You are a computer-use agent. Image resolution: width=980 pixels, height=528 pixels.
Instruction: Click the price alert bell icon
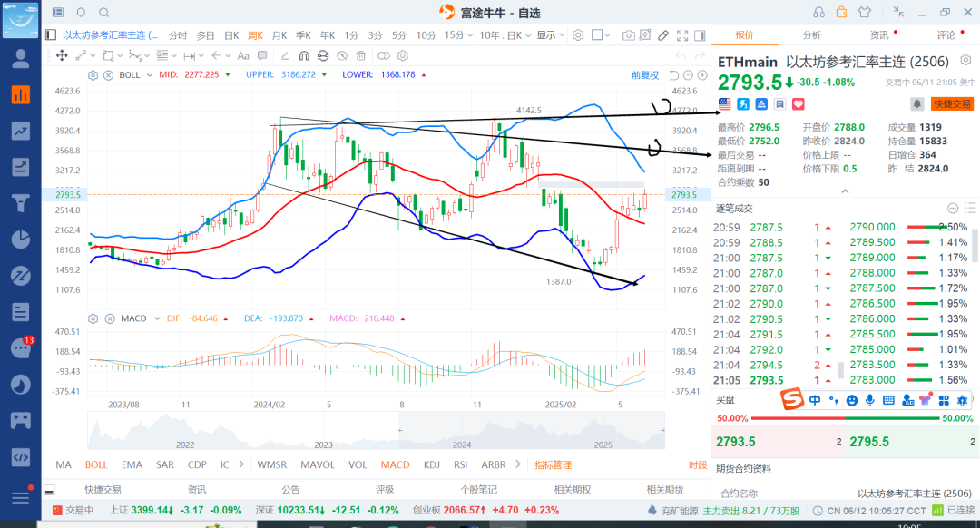(x=916, y=104)
